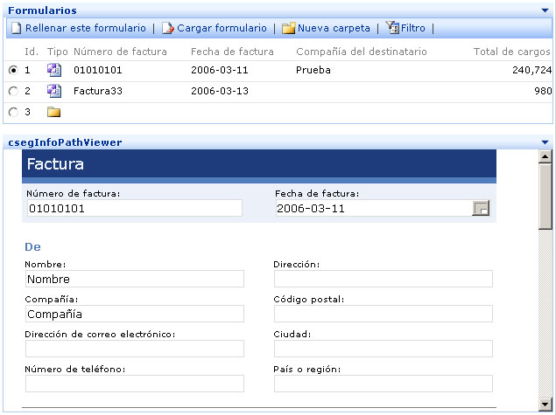Click the date 2006-03-13 cell
Image resolution: width=556 pixels, height=415 pixels.
coord(220,91)
